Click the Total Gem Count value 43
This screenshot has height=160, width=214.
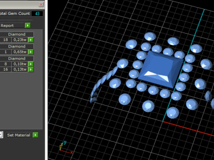coord(37,13)
